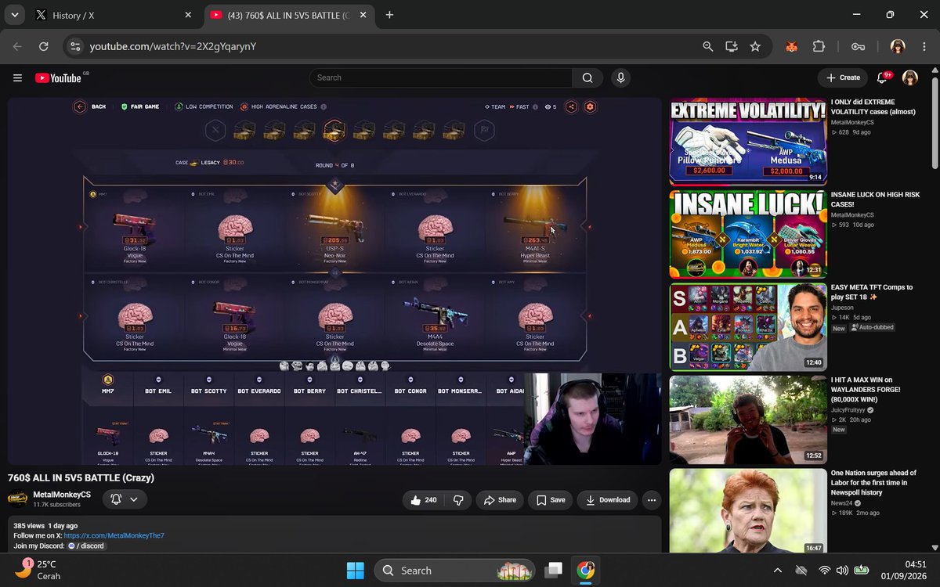This screenshot has height=587, width=940.
Task: Click the video player area
Action: pos(335,281)
